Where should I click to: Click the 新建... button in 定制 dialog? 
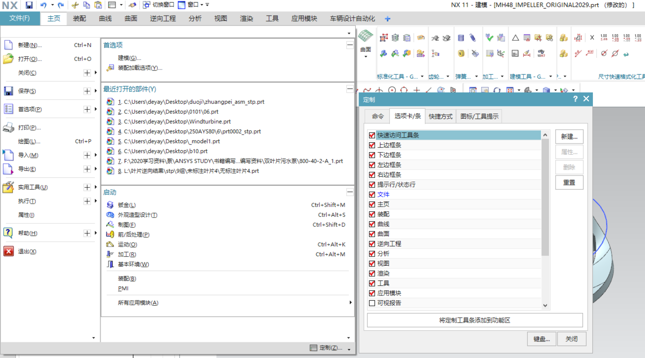coord(569,137)
